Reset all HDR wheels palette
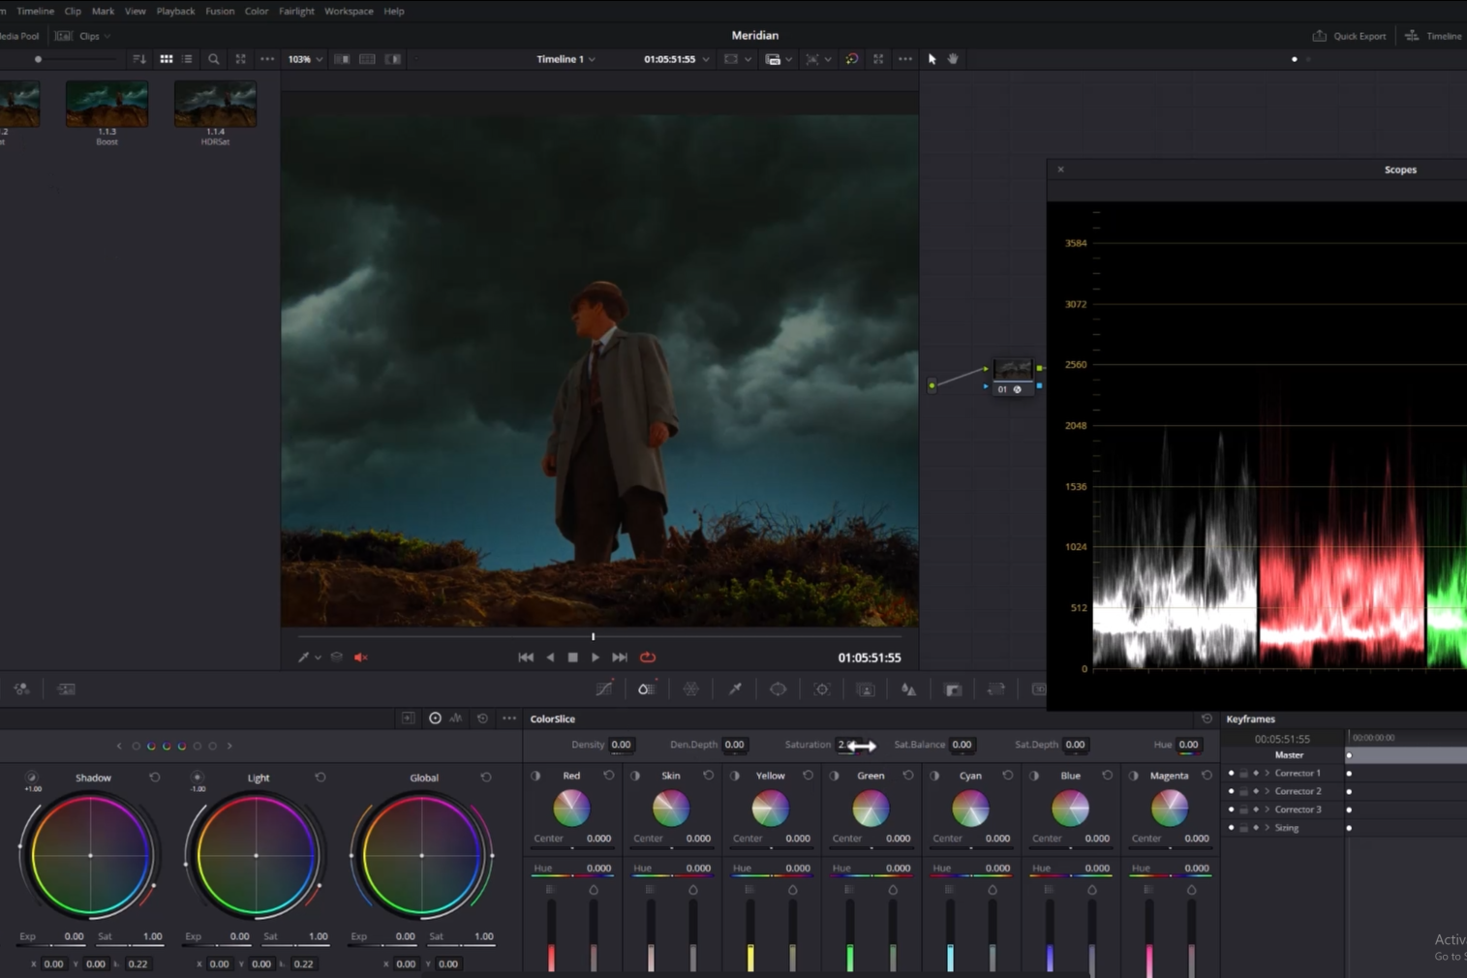The width and height of the screenshot is (1467, 978). coord(482,718)
